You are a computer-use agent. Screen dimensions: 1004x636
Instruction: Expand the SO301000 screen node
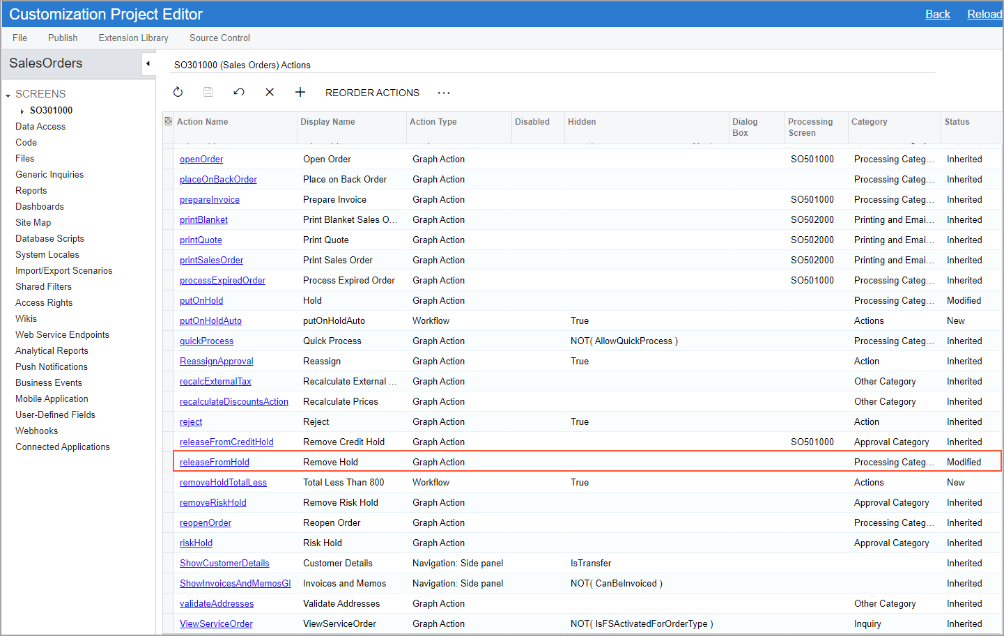tap(22, 111)
